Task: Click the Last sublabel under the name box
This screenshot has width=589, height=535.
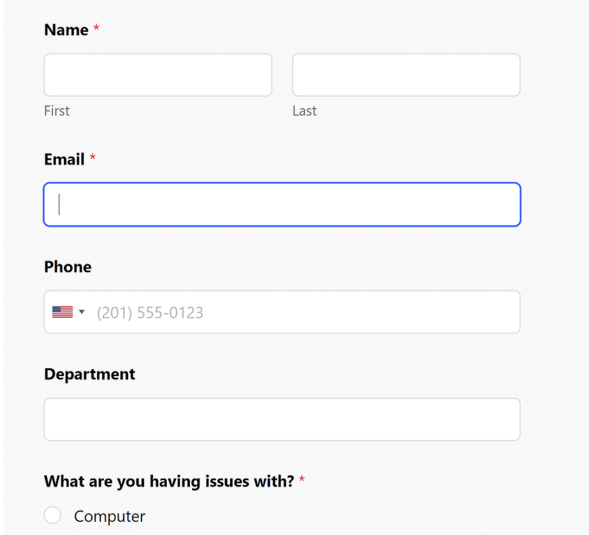Action: [x=304, y=110]
